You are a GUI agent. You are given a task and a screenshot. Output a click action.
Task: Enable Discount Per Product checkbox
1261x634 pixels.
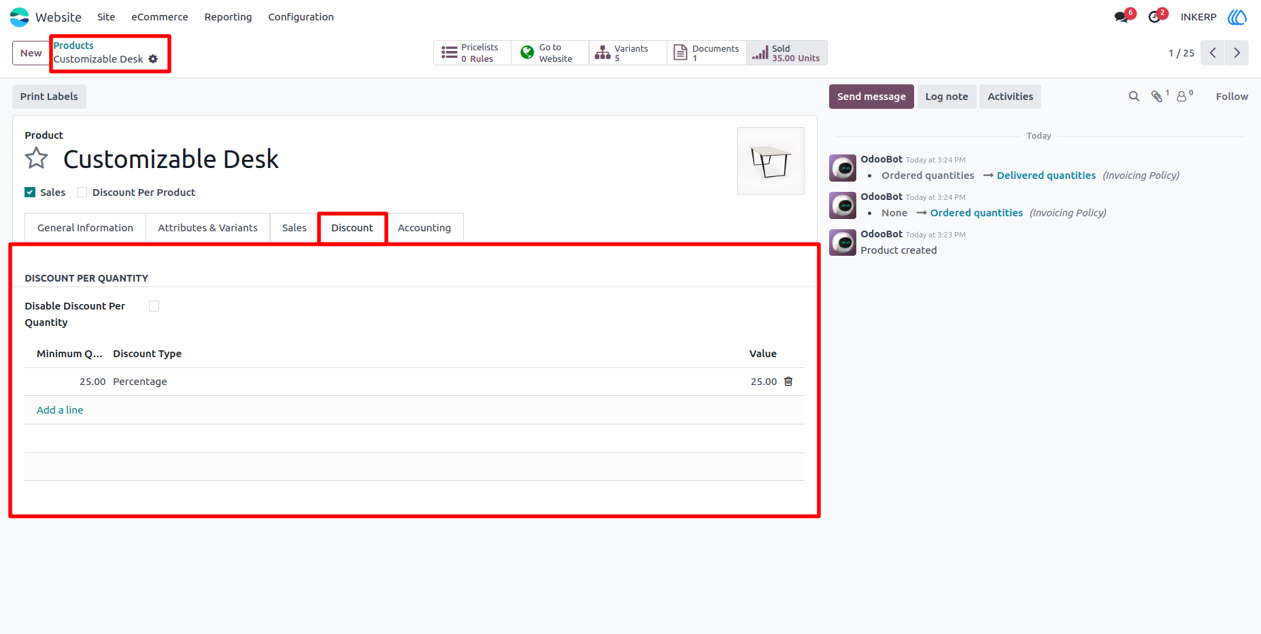click(x=82, y=193)
